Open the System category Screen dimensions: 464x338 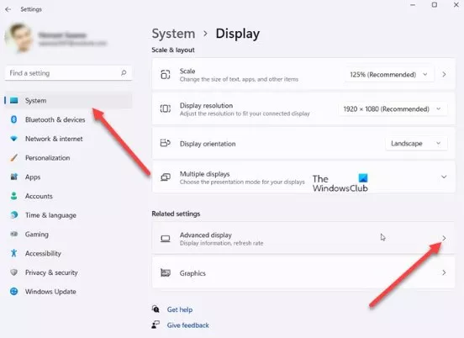68,101
